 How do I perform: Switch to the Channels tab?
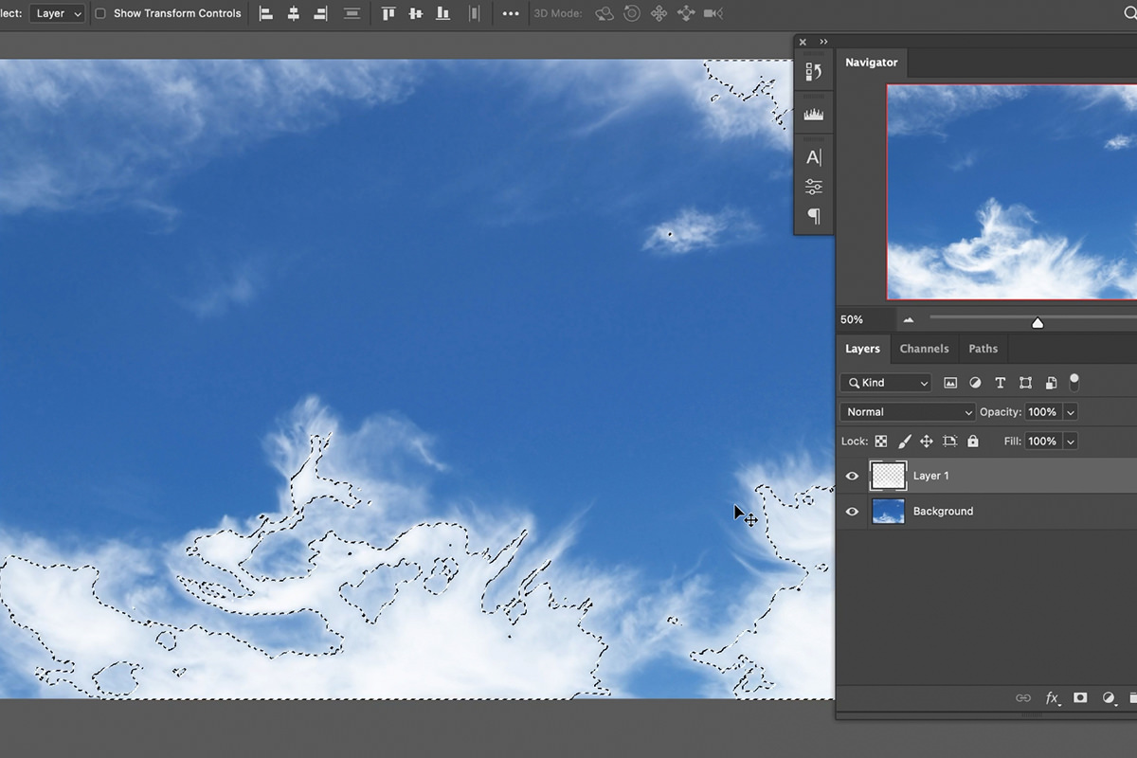tap(924, 349)
